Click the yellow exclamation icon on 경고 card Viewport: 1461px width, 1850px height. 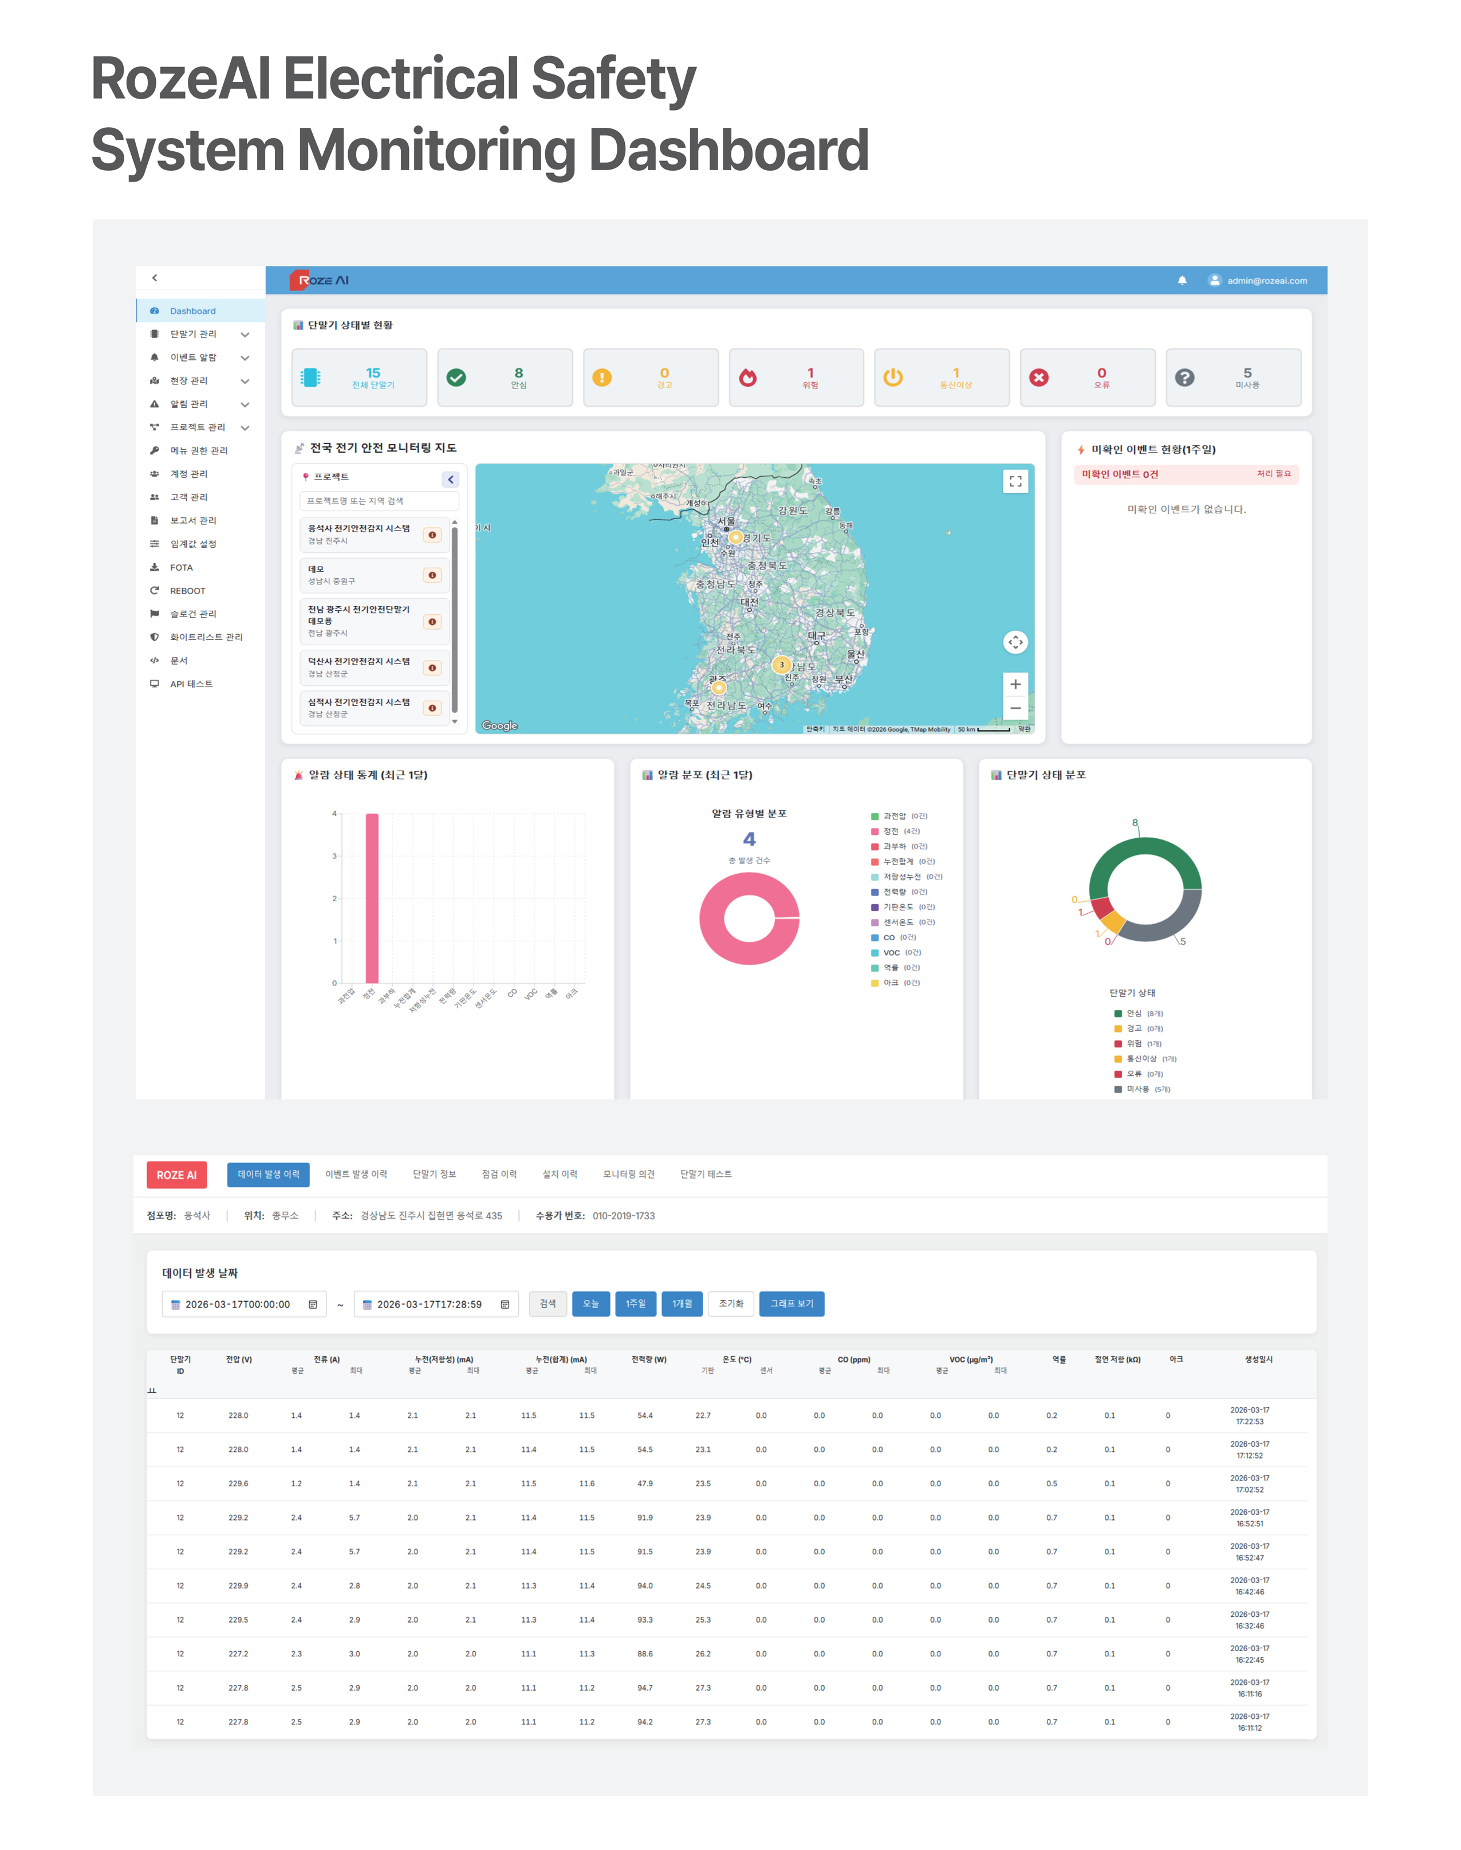click(602, 378)
